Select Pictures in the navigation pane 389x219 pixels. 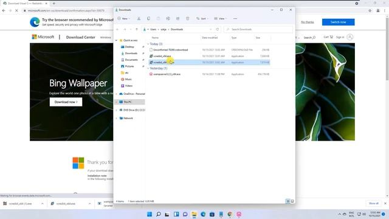pos(129,66)
